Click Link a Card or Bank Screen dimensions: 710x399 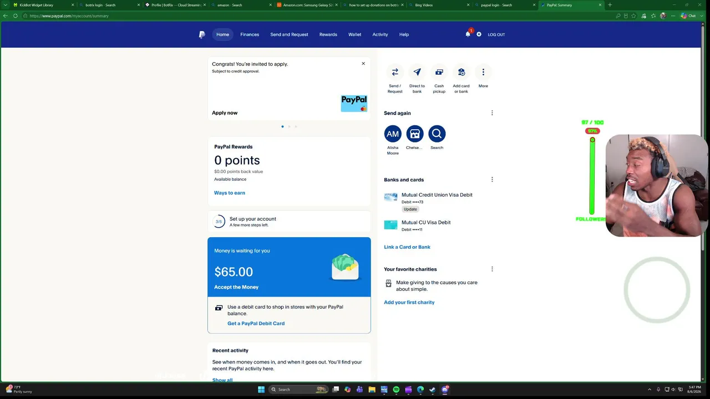click(407, 247)
